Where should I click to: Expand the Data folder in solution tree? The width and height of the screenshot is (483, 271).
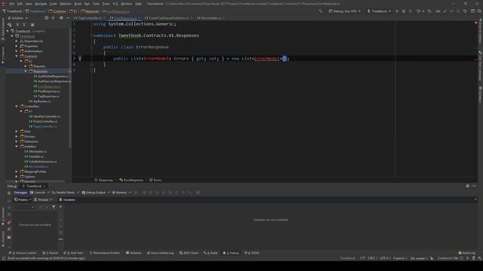coord(17,132)
